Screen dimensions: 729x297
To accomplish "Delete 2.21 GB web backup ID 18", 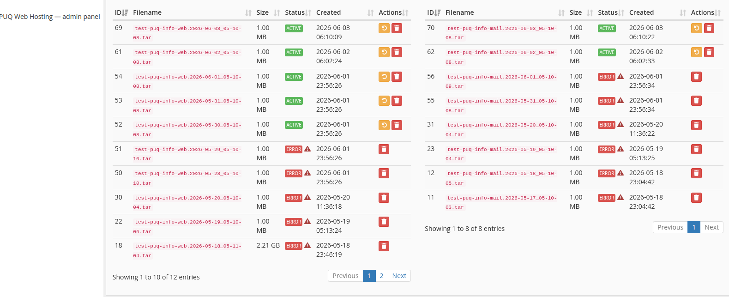I will [384, 246].
